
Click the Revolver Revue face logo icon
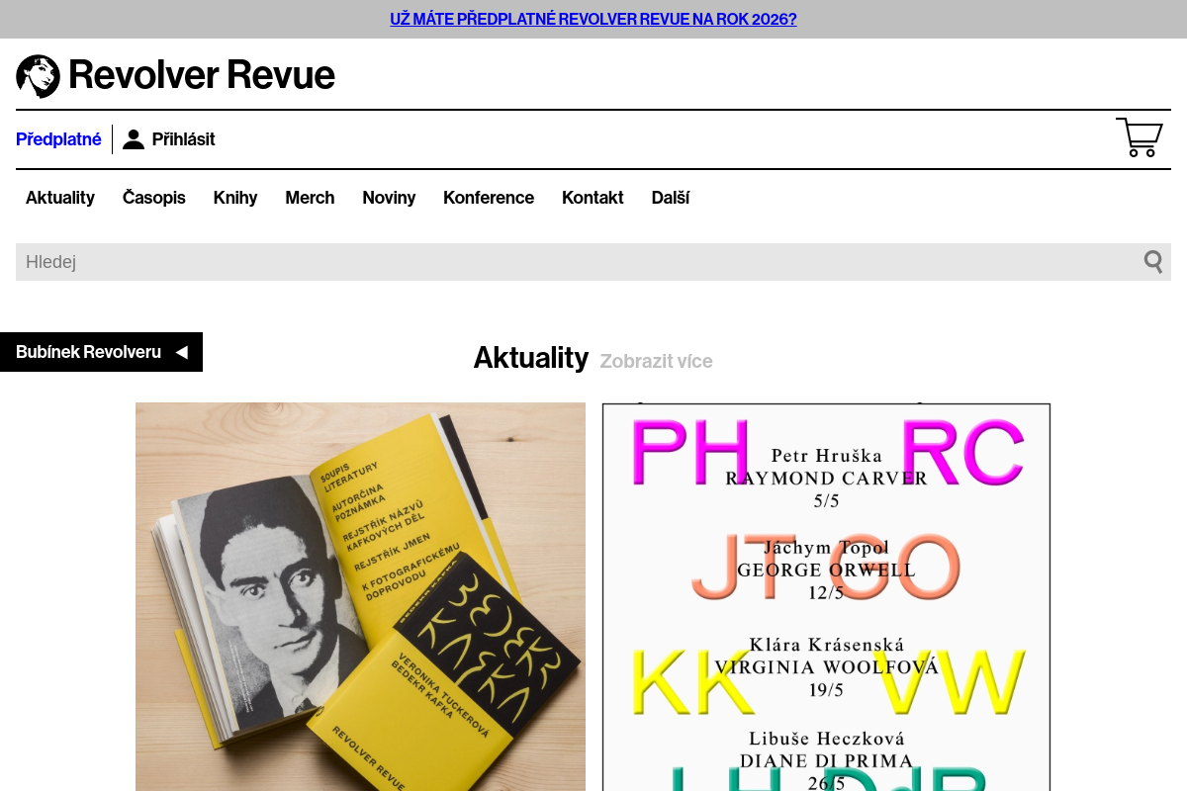38,76
